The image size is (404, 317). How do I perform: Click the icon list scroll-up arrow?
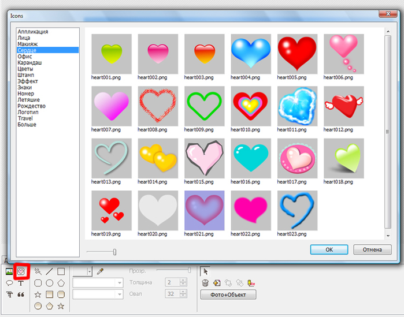tap(388, 31)
